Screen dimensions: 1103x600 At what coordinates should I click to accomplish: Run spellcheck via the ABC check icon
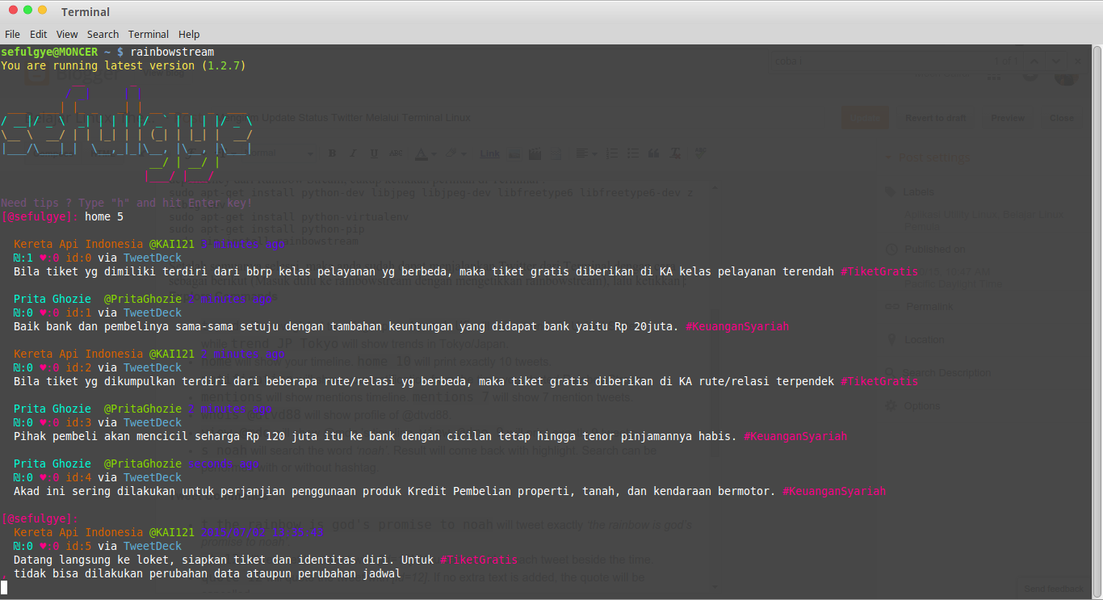point(699,153)
